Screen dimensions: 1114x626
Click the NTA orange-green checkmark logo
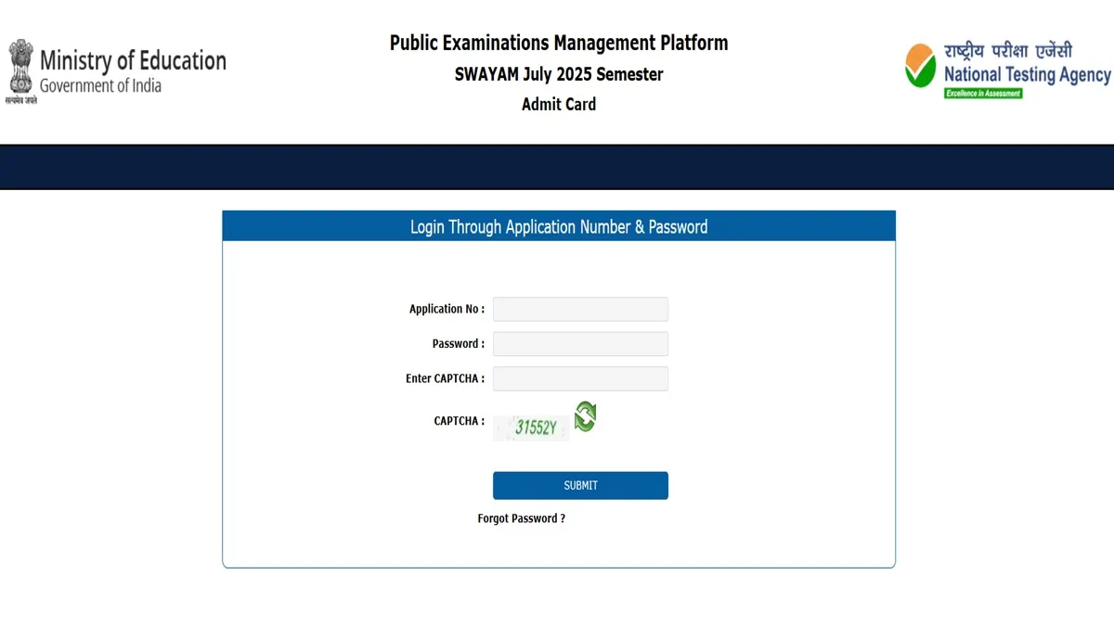[920, 66]
